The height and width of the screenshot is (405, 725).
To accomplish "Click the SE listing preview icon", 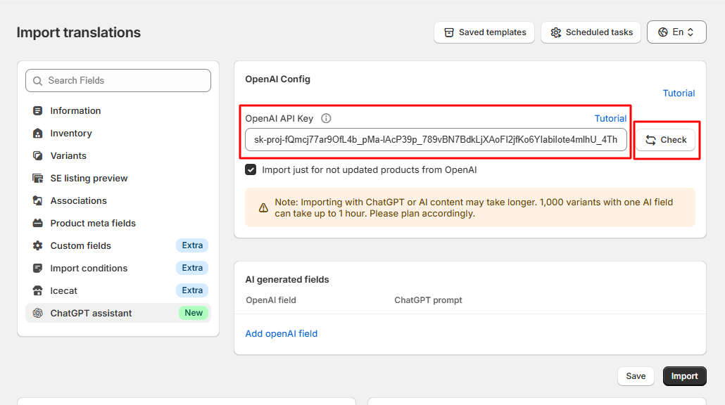I will coord(37,179).
